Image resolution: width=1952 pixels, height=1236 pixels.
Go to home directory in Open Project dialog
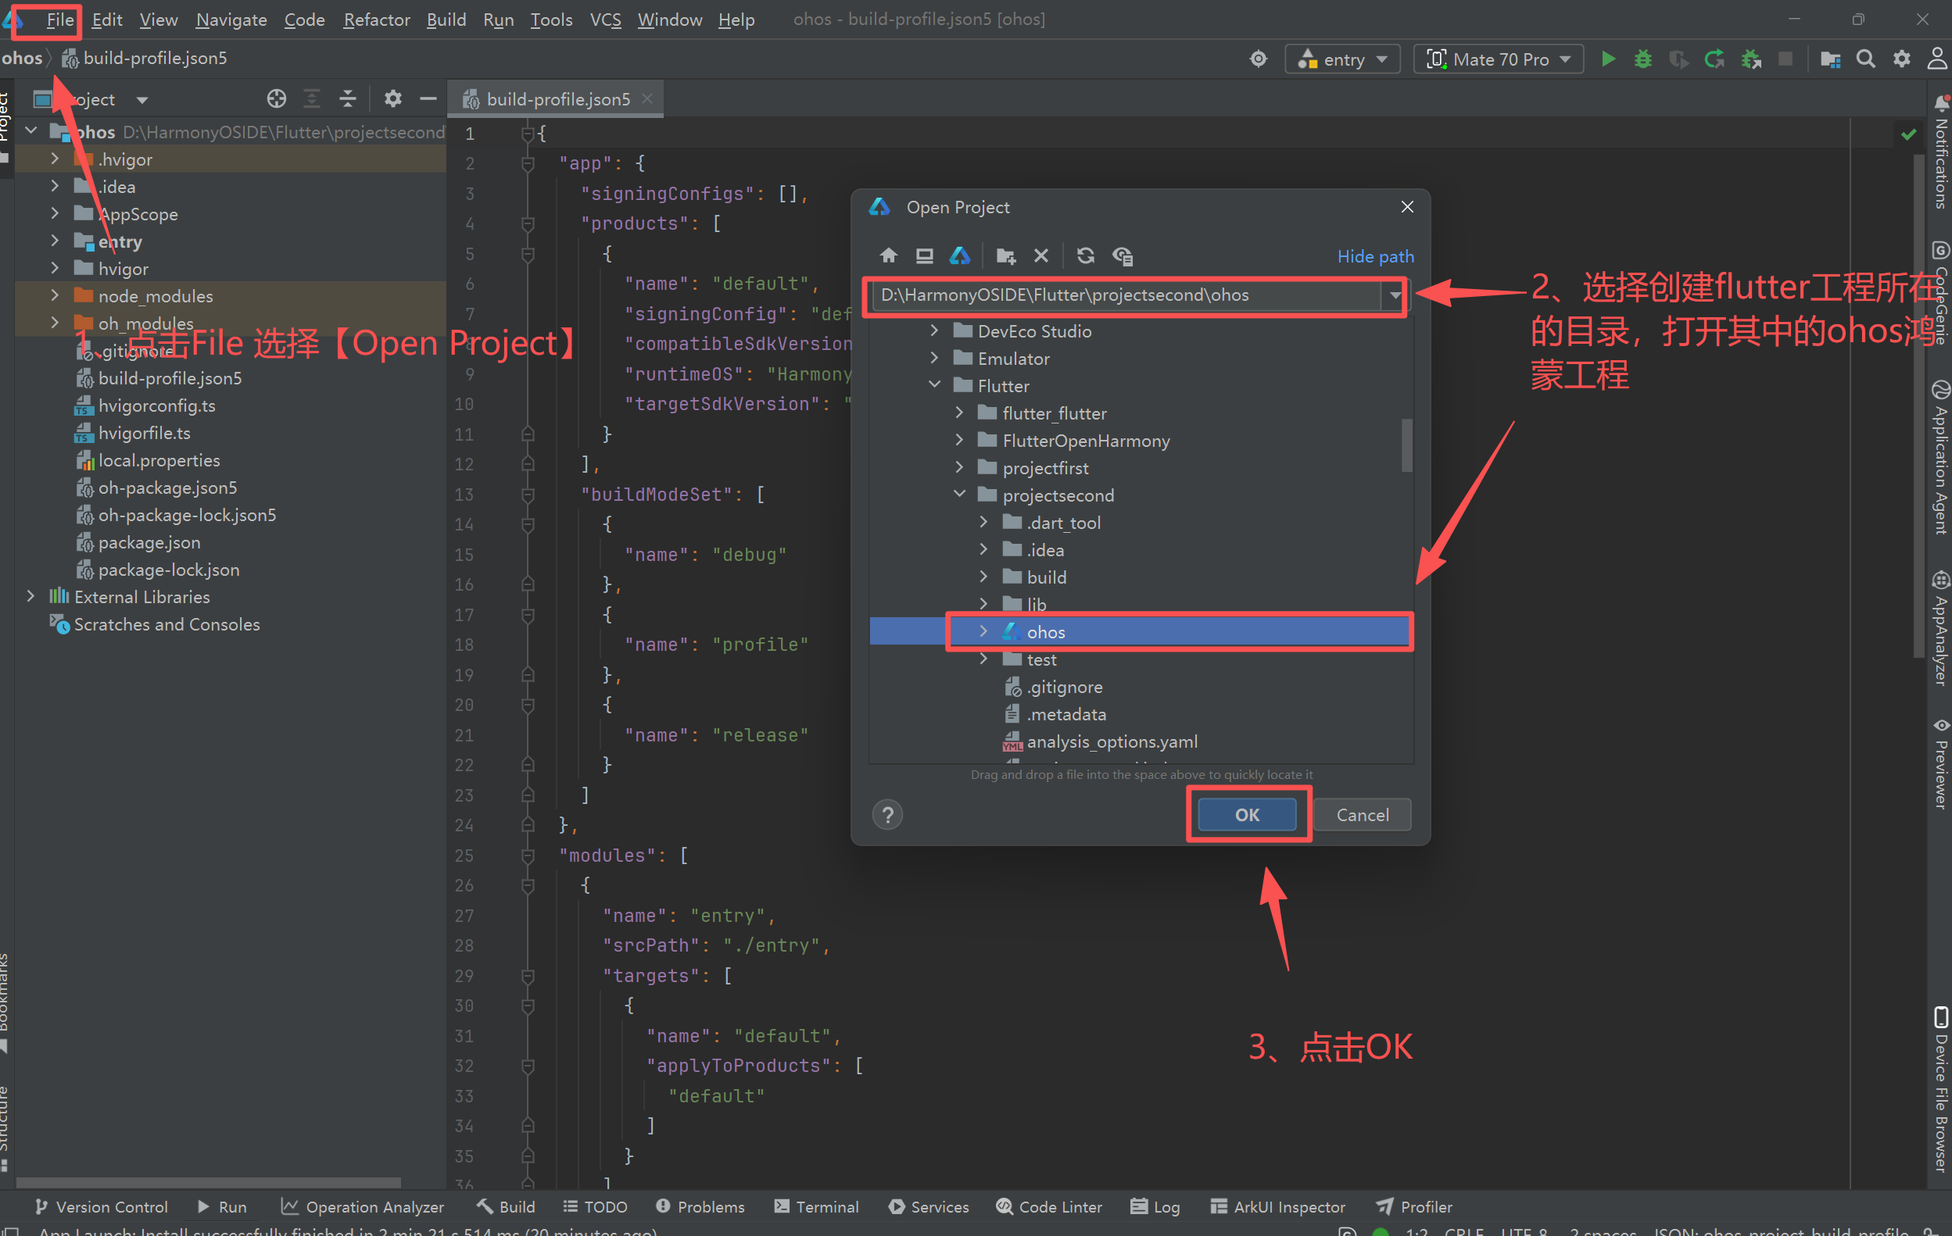(889, 256)
